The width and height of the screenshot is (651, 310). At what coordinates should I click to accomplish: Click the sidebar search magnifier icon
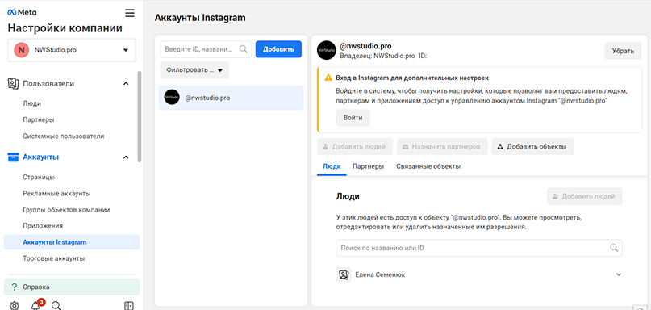pyautogui.click(x=56, y=306)
